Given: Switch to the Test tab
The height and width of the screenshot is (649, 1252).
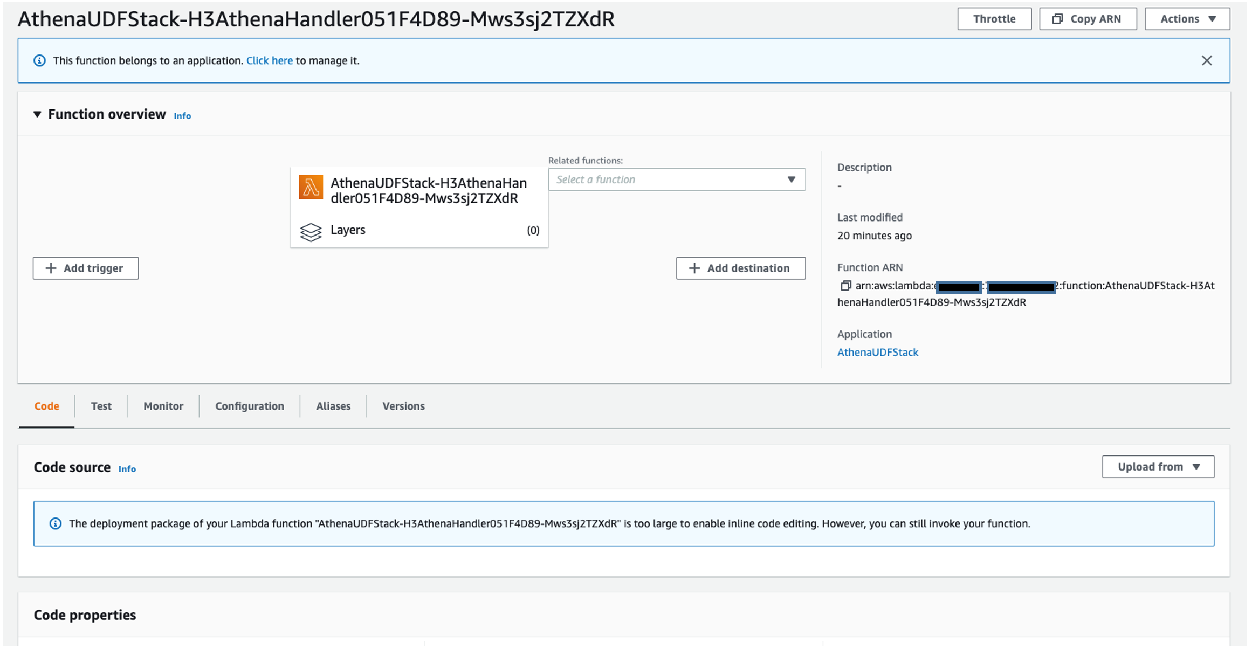Looking at the screenshot, I should click(x=101, y=406).
